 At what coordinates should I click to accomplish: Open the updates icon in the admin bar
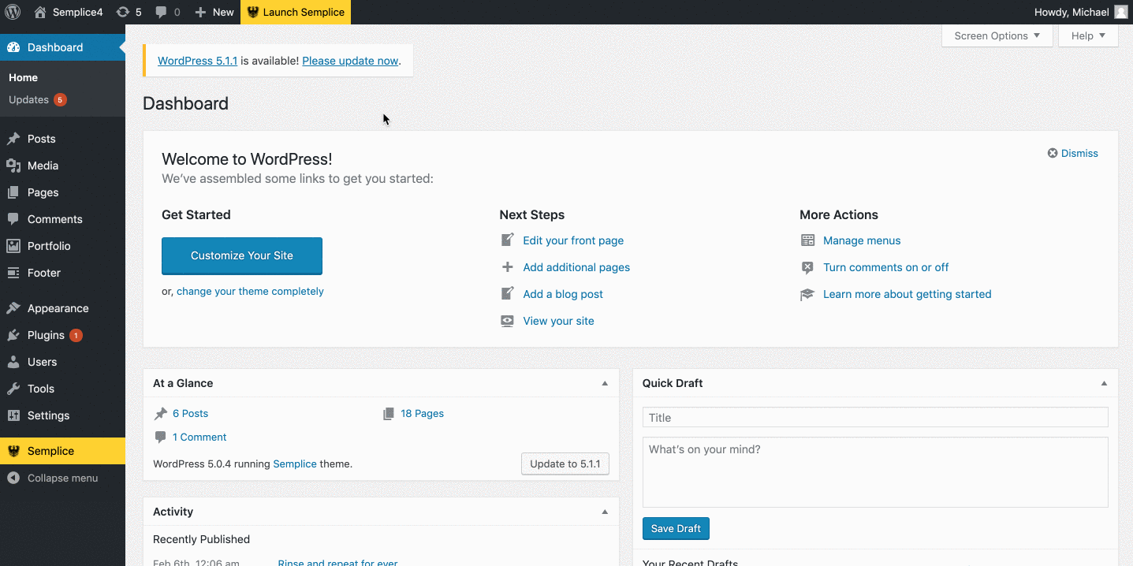[123, 12]
